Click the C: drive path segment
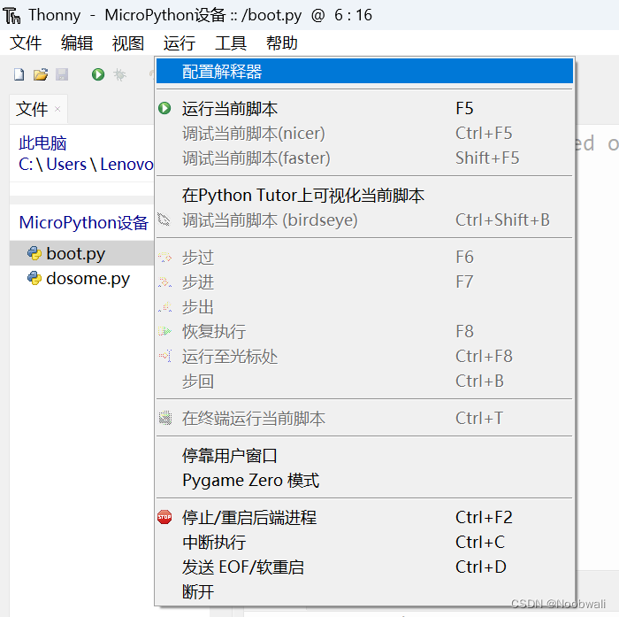This screenshot has height=617, width=619. point(26,165)
